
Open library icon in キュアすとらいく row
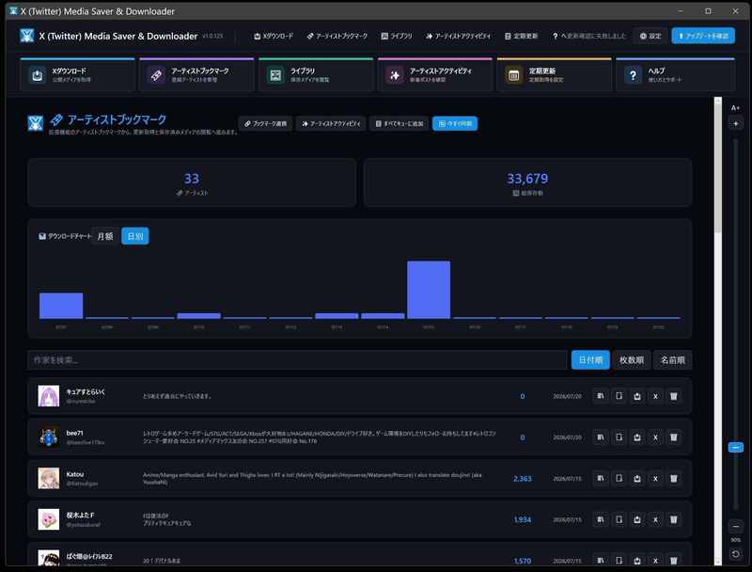pyautogui.click(x=601, y=396)
